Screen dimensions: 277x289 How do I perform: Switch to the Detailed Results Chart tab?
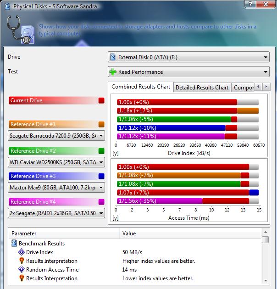[x=202, y=87]
